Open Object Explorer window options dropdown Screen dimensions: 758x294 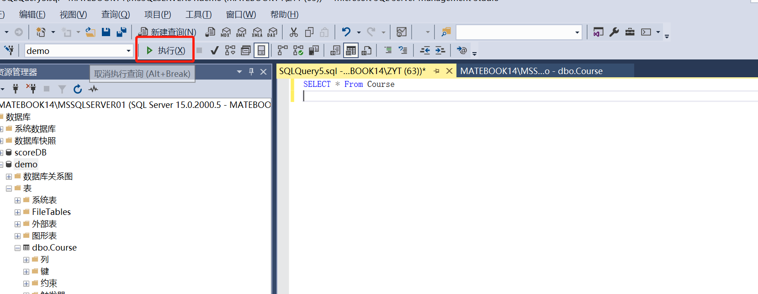(x=239, y=72)
